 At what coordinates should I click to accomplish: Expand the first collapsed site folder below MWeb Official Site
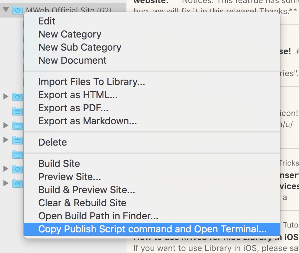(6, 97)
